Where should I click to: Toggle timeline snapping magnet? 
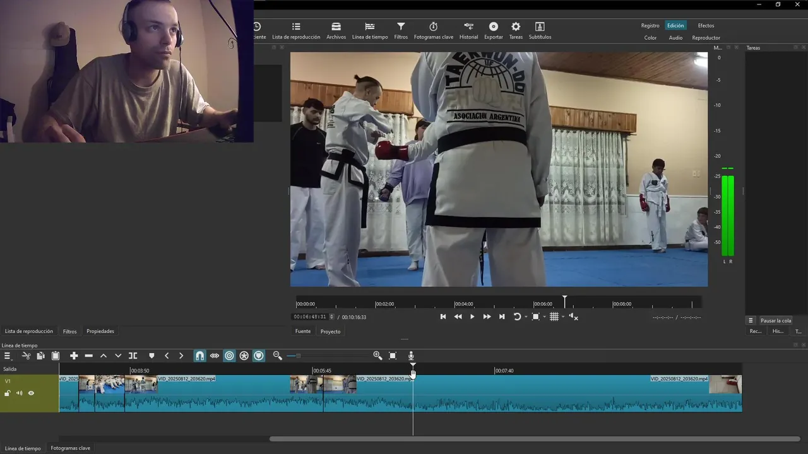(x=199, y=356)
